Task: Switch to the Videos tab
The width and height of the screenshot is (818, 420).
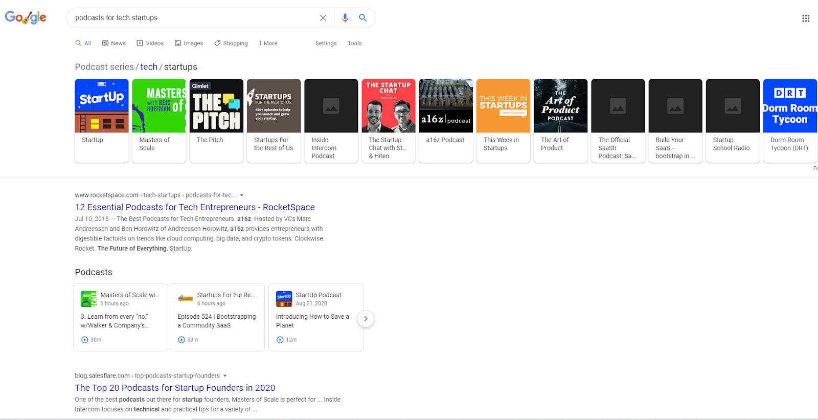Action: point(150,43)
